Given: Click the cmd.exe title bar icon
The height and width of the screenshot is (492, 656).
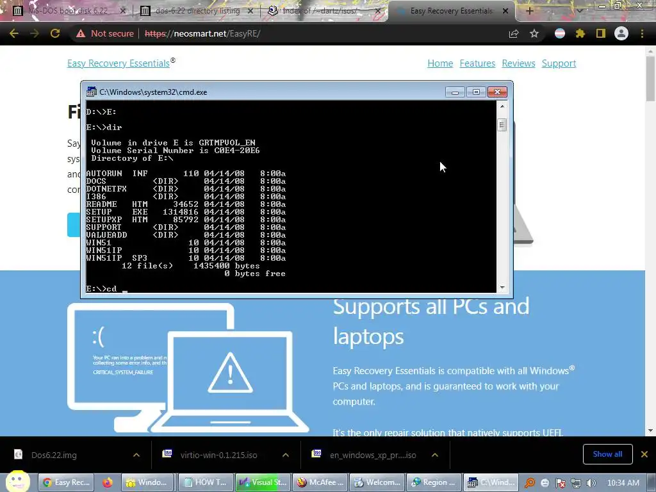Looking at the screenshot, I should [x=91, y=92].
